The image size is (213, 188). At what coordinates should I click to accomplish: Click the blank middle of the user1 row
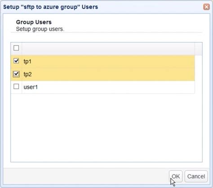(108, 87)
